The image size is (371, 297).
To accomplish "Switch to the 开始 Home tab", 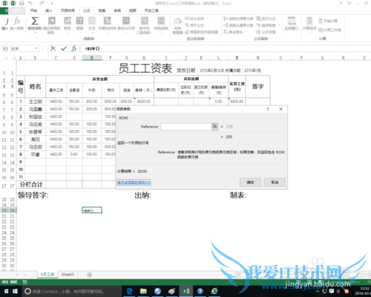I will (x=33, y=10).
